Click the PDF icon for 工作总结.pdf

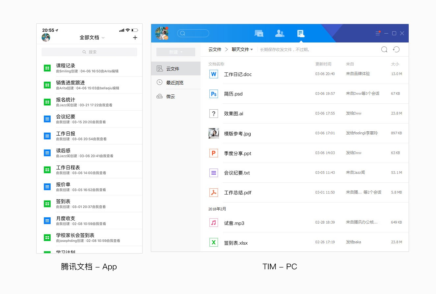(x=214, y=193)
